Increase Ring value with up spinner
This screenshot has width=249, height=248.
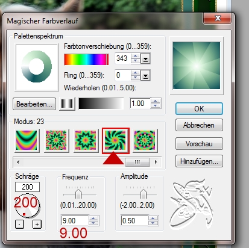(136, 73)
